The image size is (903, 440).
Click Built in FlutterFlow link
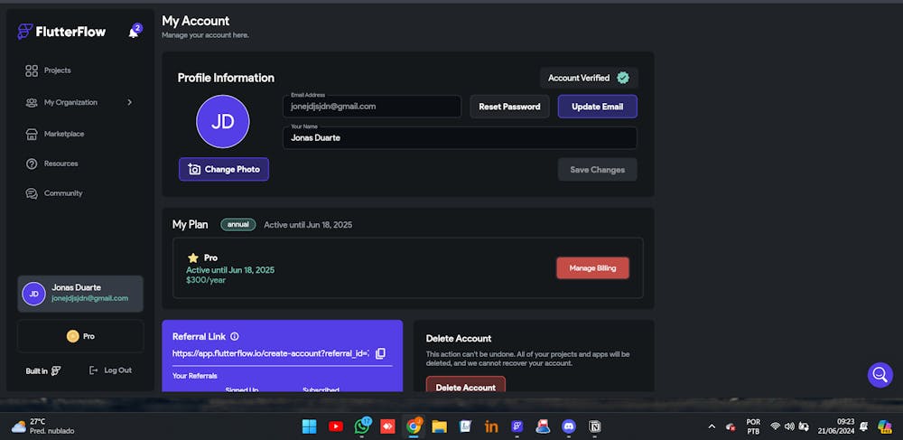(43, 371)
